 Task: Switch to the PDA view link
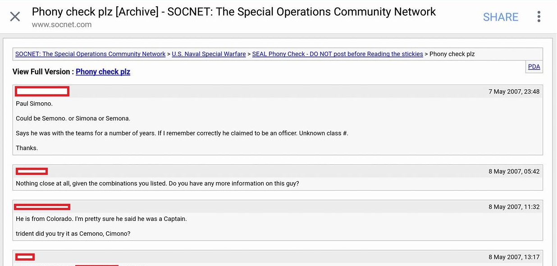click(x=534, y=67)
